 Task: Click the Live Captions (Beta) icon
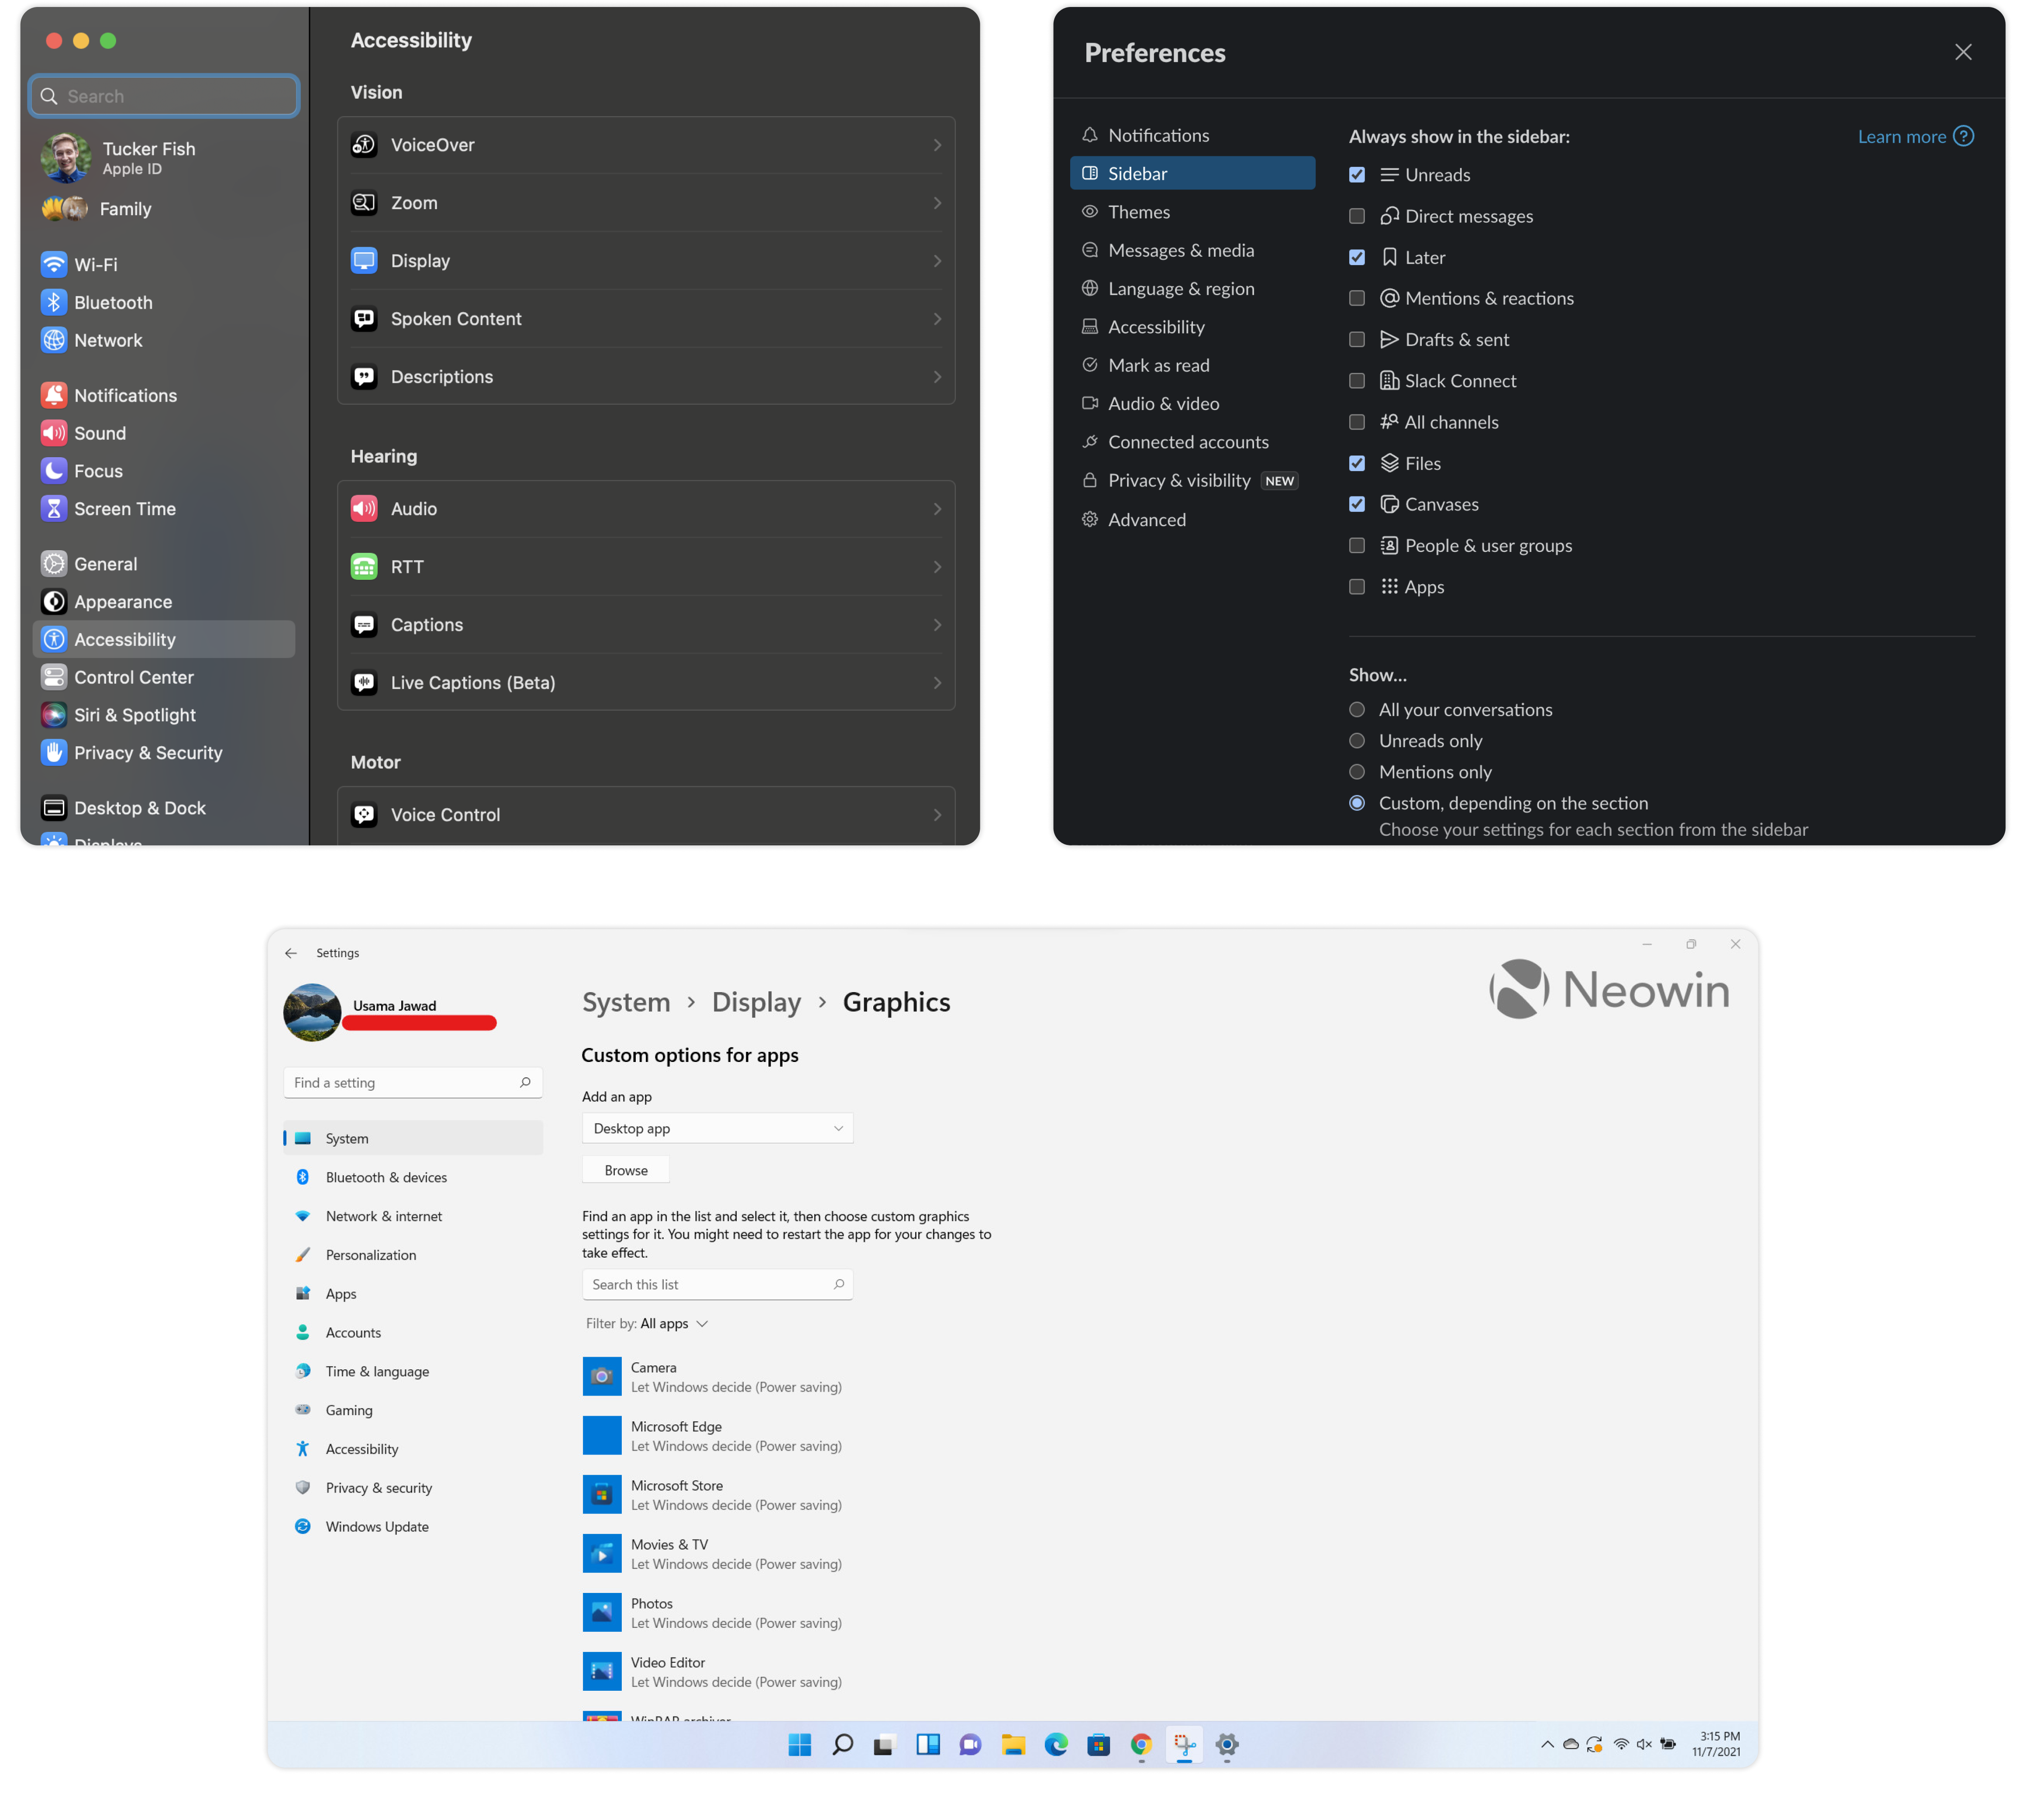pyautogui.click(x=364, y=683)
